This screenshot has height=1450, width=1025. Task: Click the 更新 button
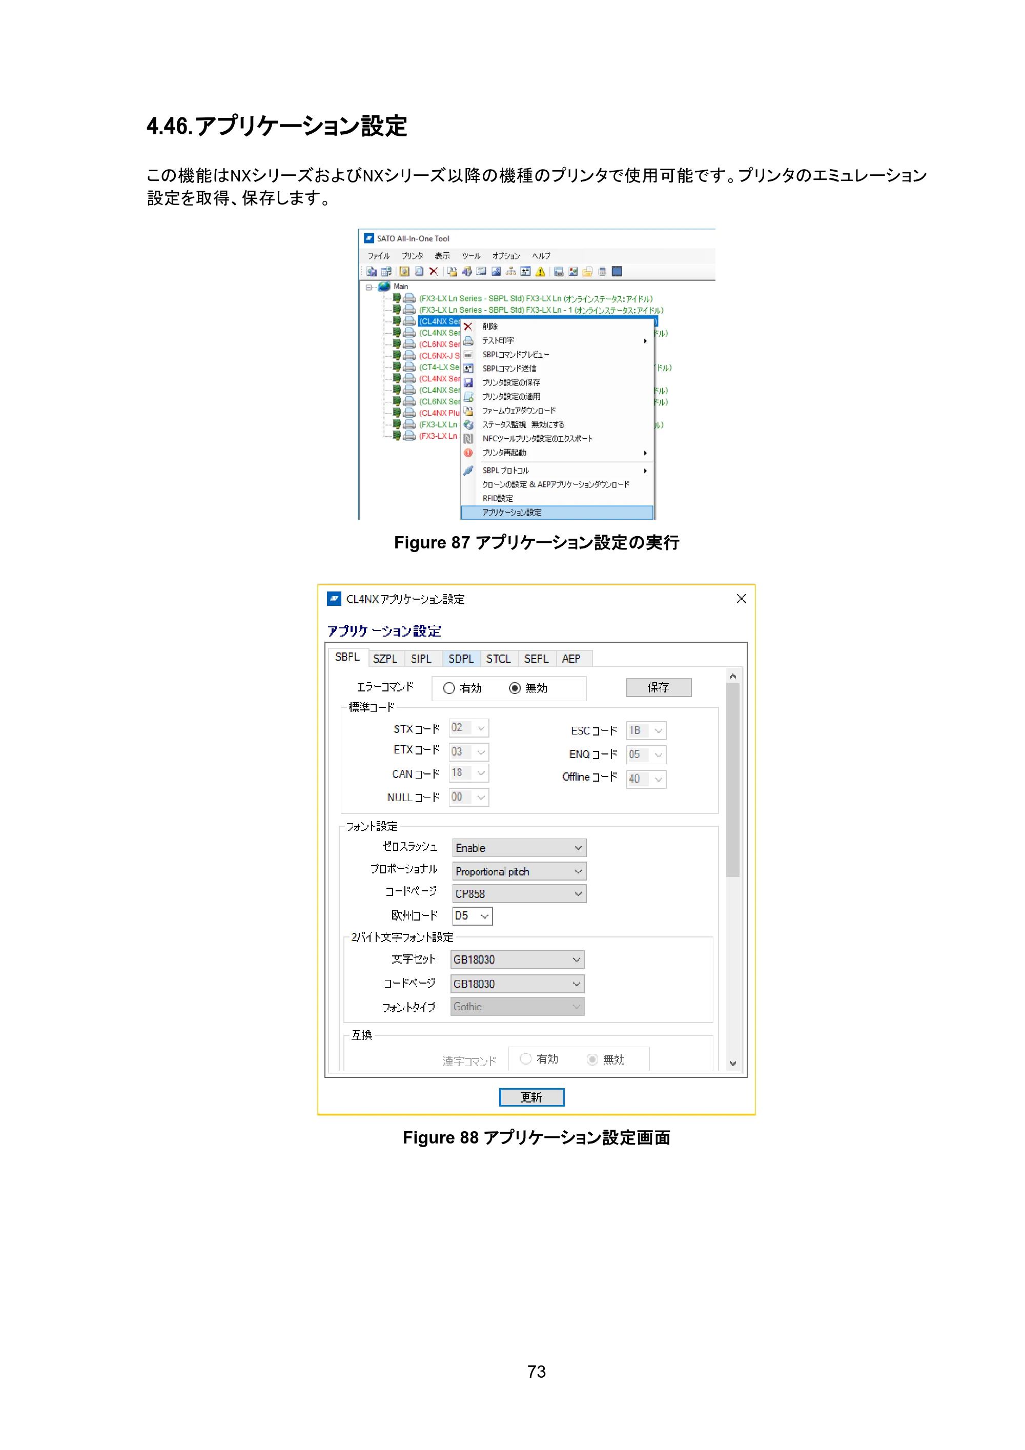(x=532, y=1097)
